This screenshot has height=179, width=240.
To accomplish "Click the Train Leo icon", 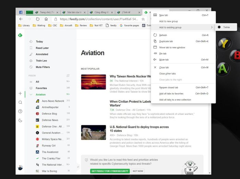I will [x=31, y=61].
